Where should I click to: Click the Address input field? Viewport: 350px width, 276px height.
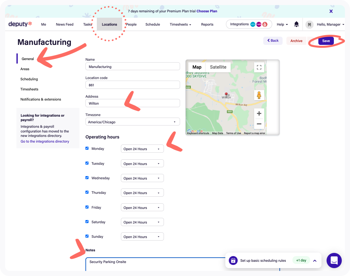pos(133,103)
